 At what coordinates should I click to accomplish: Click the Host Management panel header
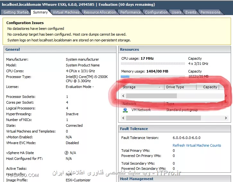pyautogui.click(x=175, y=179)
